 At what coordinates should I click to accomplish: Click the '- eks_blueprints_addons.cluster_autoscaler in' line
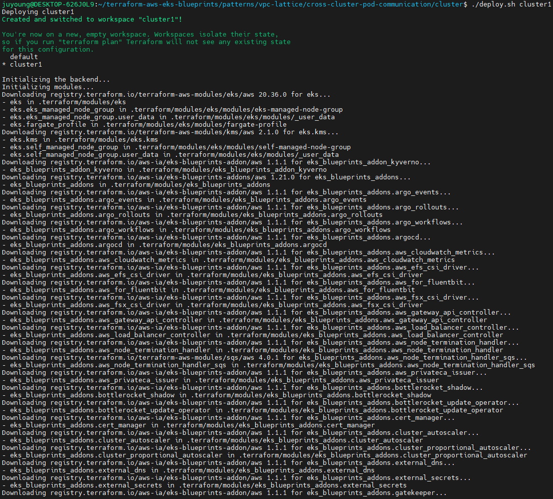[x=212, y=440]
